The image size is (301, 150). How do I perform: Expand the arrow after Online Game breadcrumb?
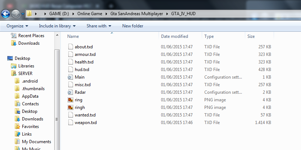tap(106, 14)
